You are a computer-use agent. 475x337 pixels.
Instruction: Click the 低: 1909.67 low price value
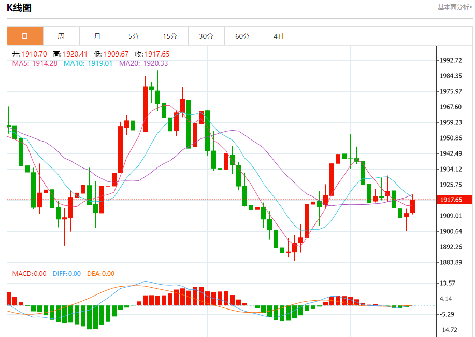coord(111,54)
